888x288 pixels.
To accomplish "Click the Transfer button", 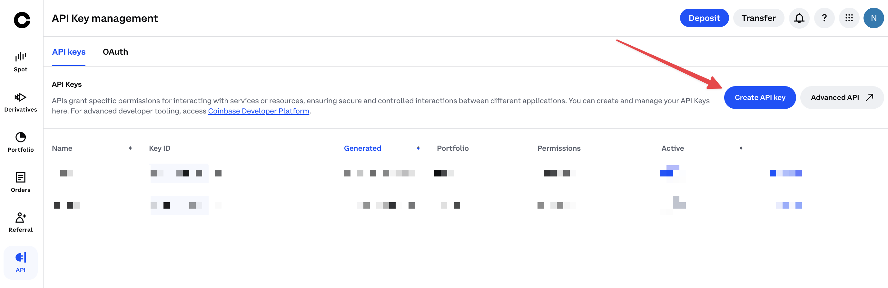I will [x=758, y=18].
